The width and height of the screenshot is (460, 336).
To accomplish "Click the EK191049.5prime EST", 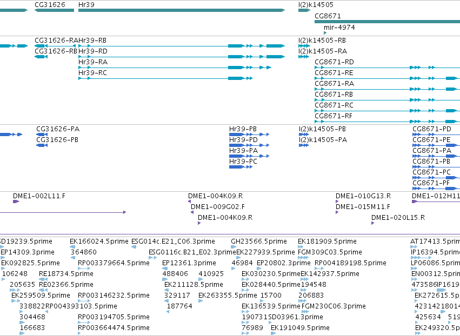I will pos(273,333).
